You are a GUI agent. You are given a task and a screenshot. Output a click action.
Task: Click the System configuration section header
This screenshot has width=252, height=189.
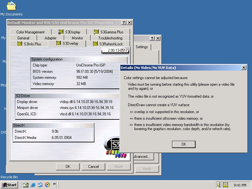tap(79, 59)
